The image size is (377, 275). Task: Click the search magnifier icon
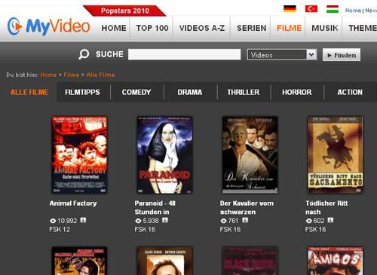84,54
